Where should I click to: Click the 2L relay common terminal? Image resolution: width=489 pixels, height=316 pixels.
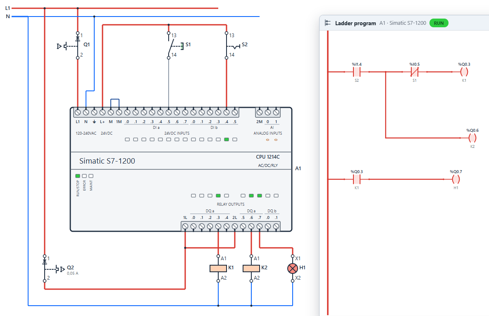[234, 226]
